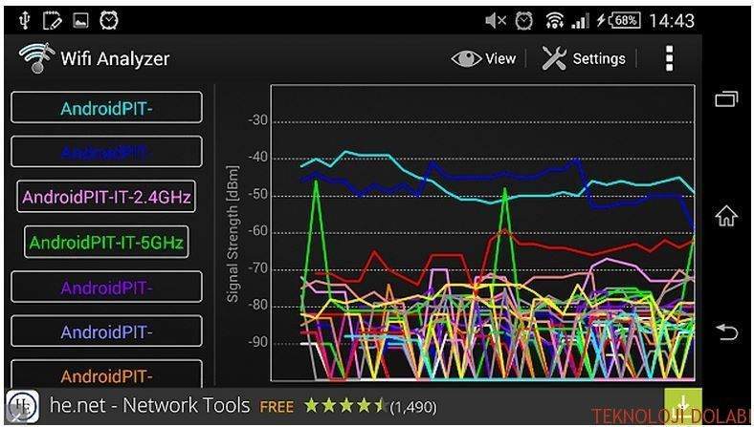This screenshot has width=754, height=427.
Task: Select the purple AndroidPIT- network button
Action: [x=106, y=287]
